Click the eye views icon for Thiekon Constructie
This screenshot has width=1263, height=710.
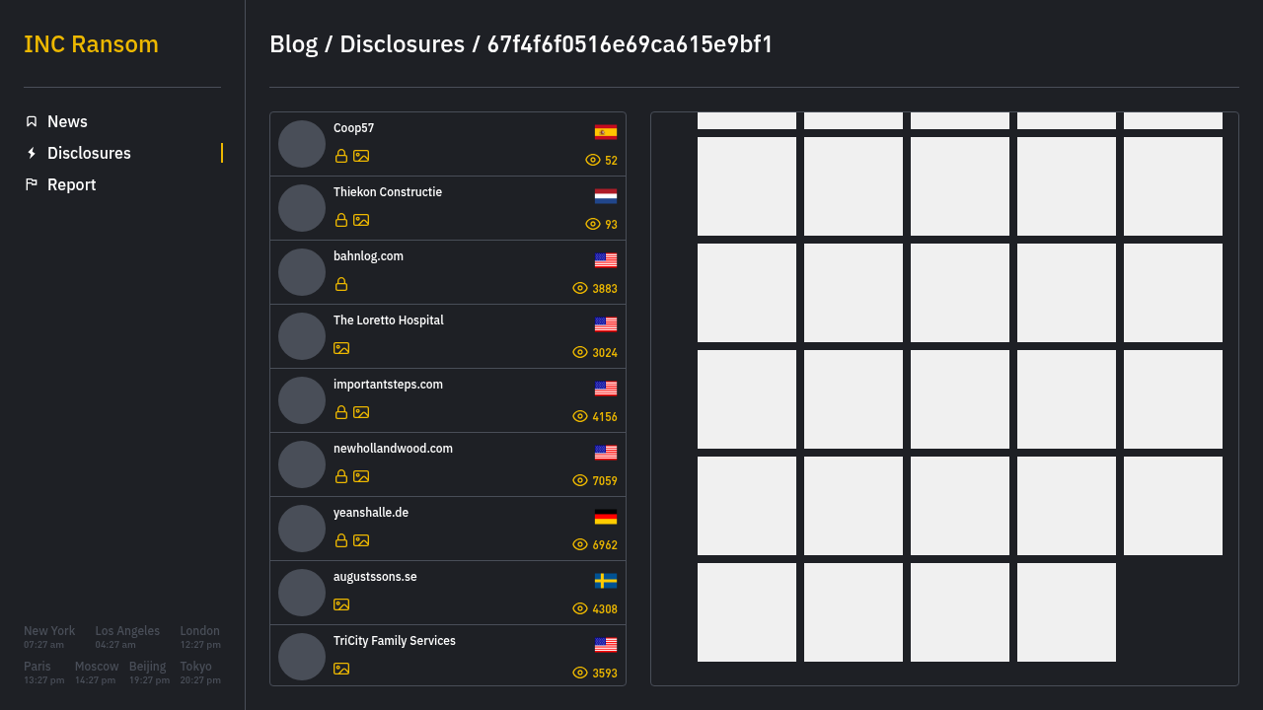593,224
